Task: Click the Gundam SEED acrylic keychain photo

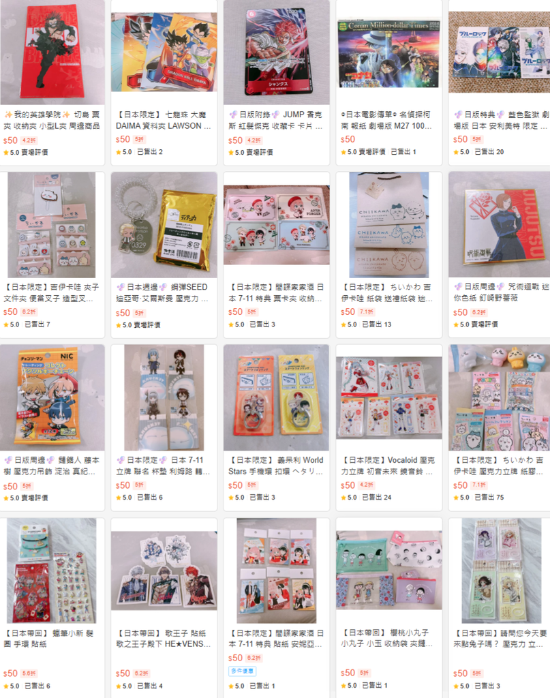Action: tap(164, 225)
